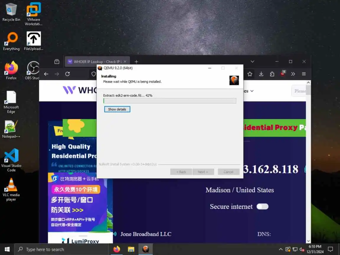Open Firefox downloads panel

coord(261,74)
